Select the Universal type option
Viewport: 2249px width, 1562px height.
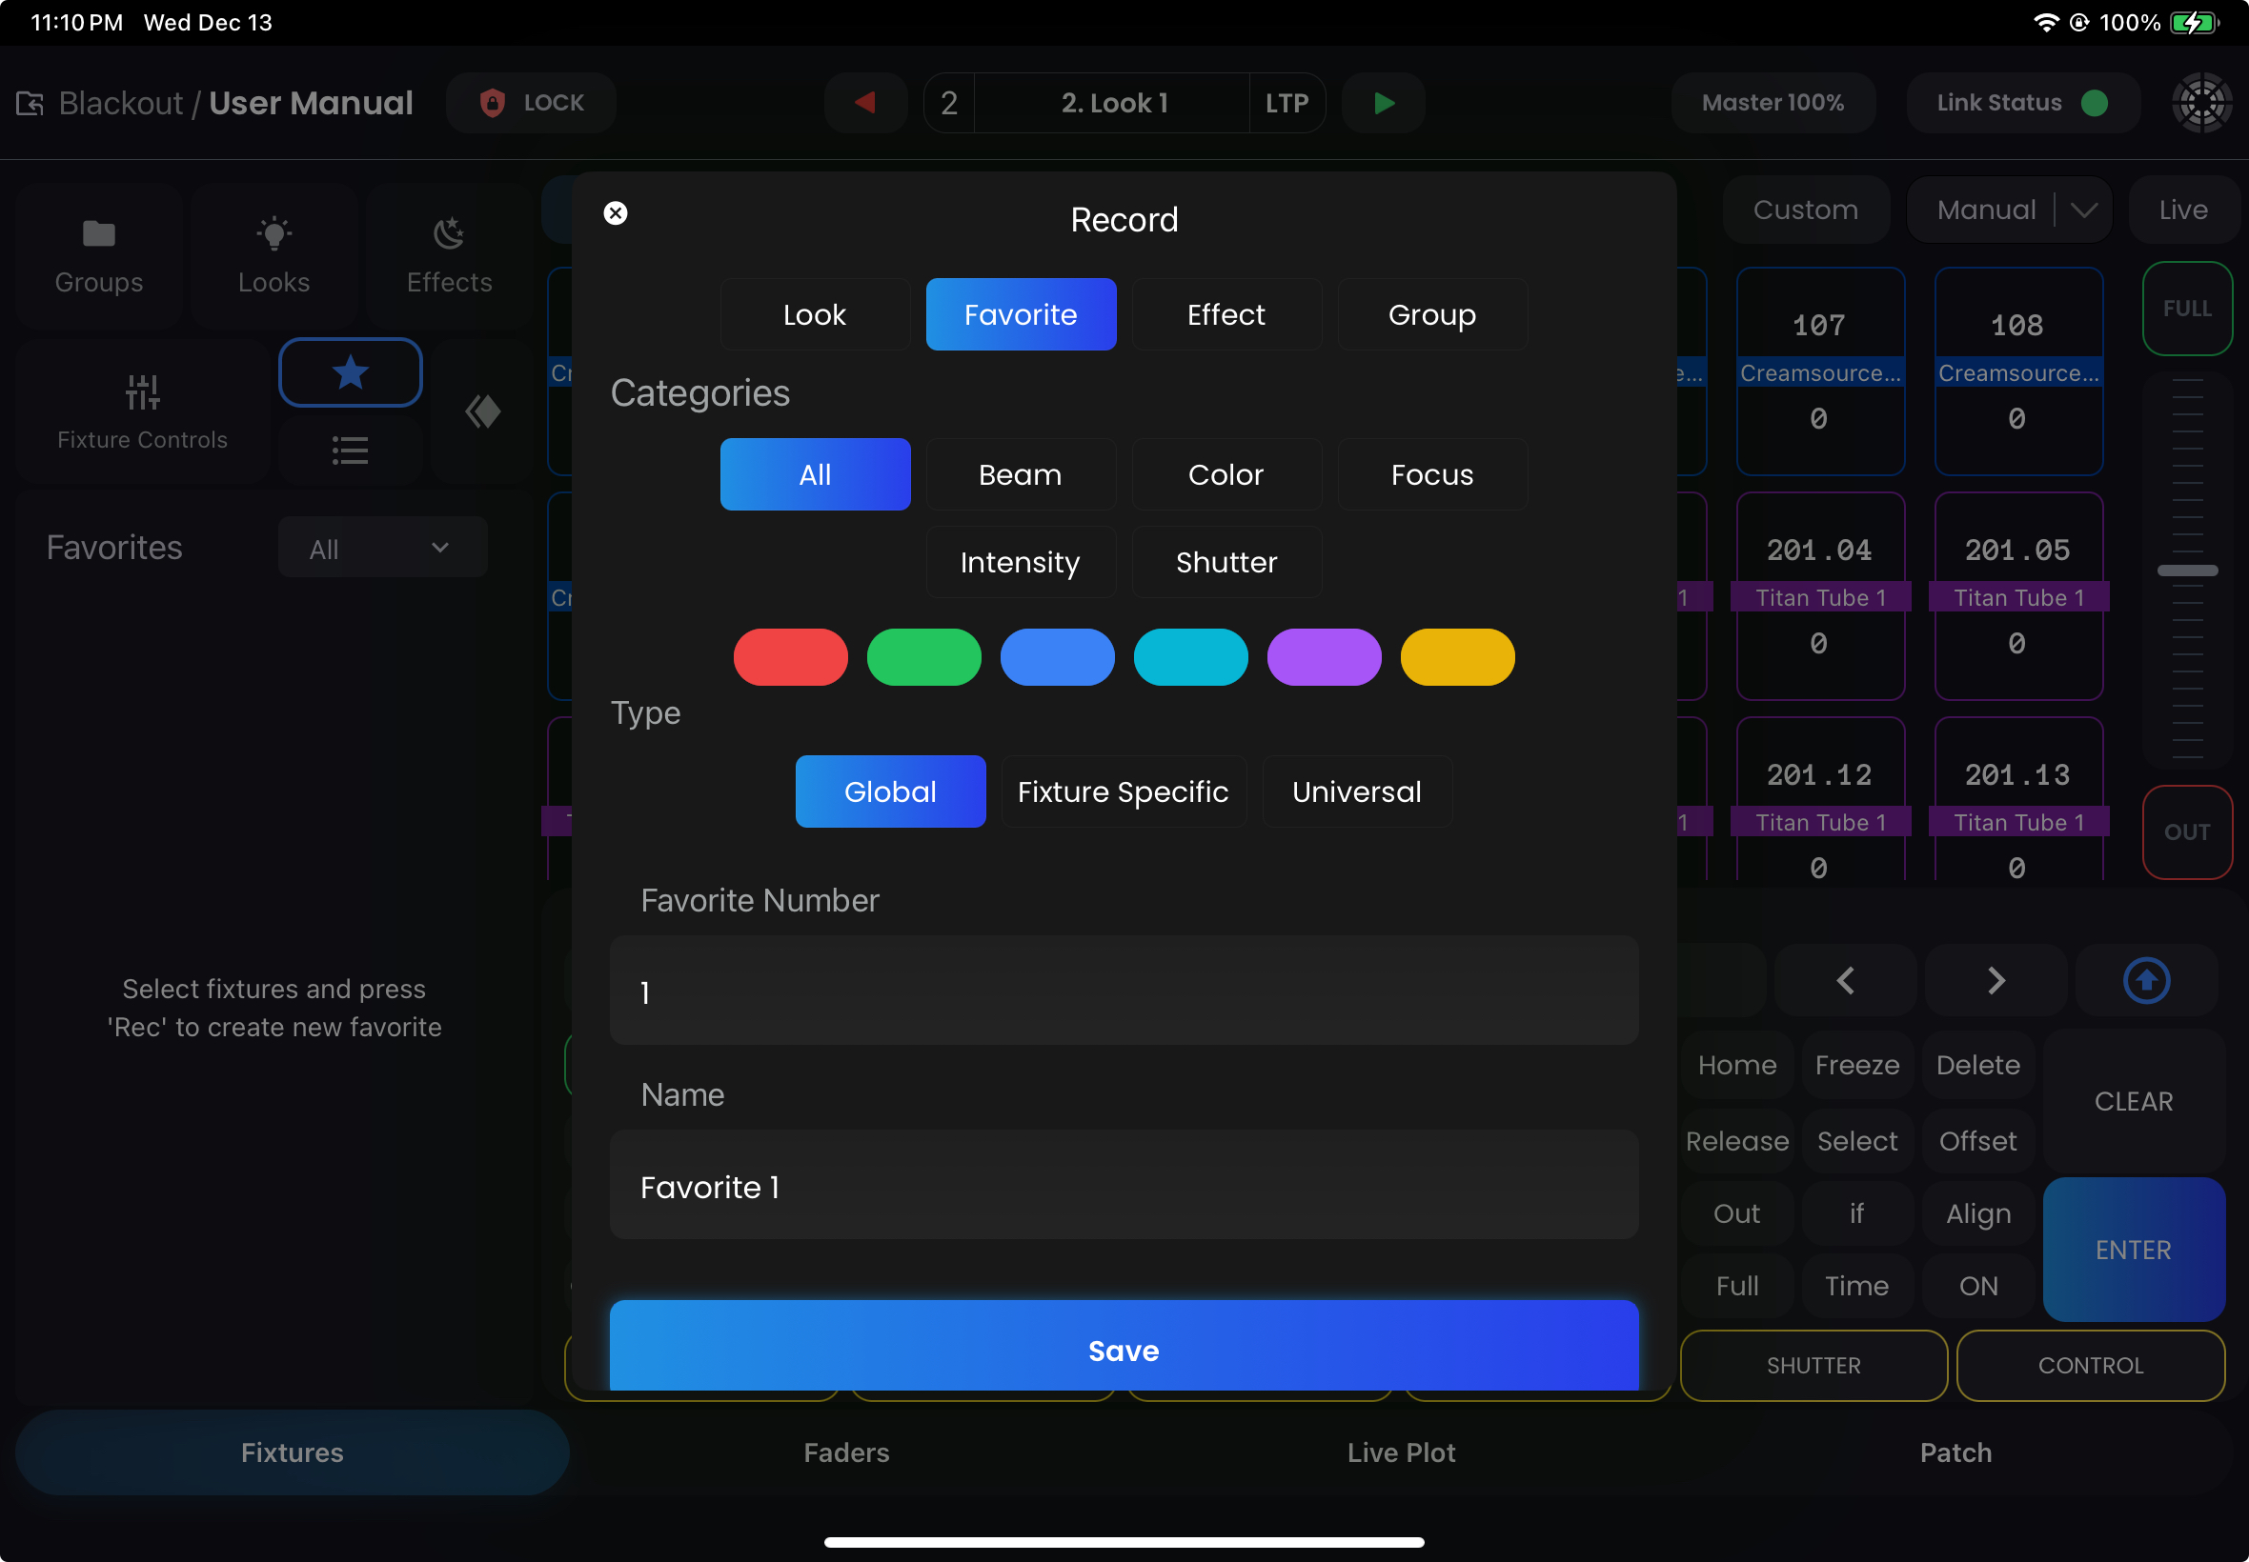pyautogui.click(x=1356, y=791)
